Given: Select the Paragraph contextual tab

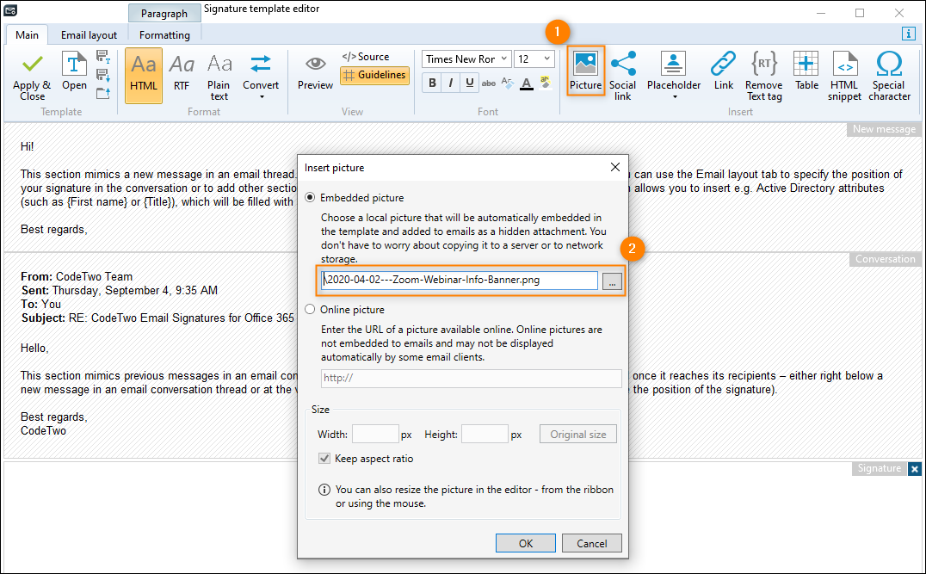Looking at the screenshot, I should point(164,13).
